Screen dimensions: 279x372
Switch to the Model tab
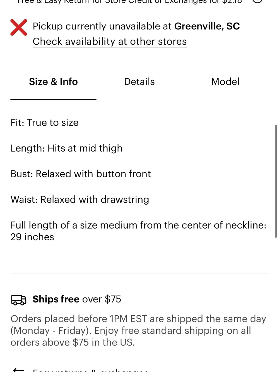point(225,82)
